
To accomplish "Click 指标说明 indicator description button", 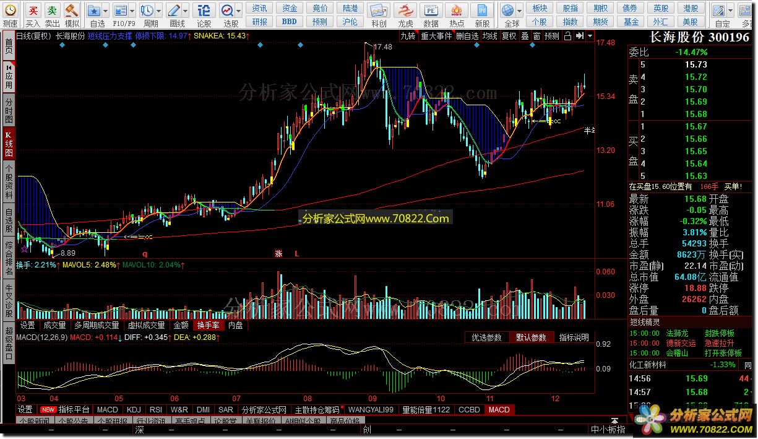I will (x=574, y=337).
